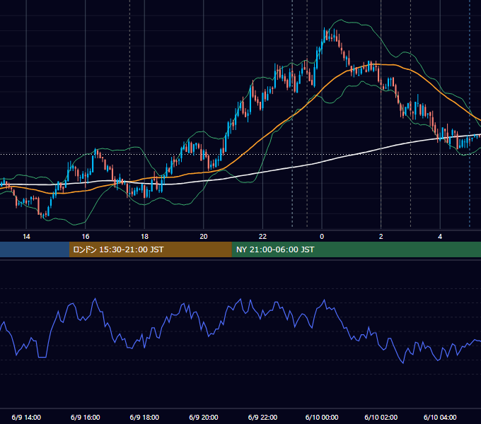Image resolution: width=481 pixels, height=424 pixels.
Task: Click the London 15:30-21:00 JST session bar
Action: click(150, 249)
